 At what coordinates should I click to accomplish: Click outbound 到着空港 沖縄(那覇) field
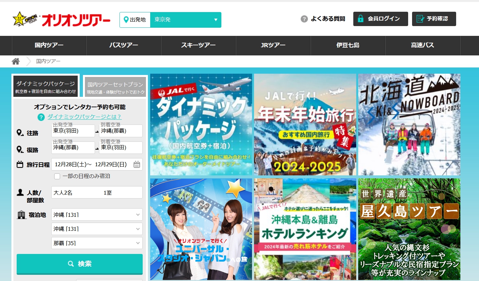(121, 131)
